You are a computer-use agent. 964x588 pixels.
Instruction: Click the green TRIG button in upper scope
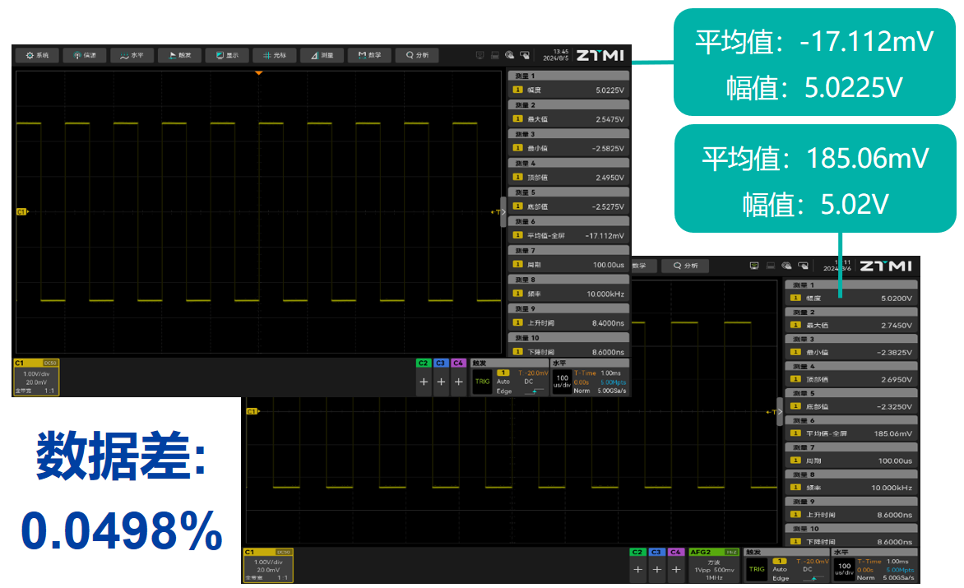click(482, 382)
